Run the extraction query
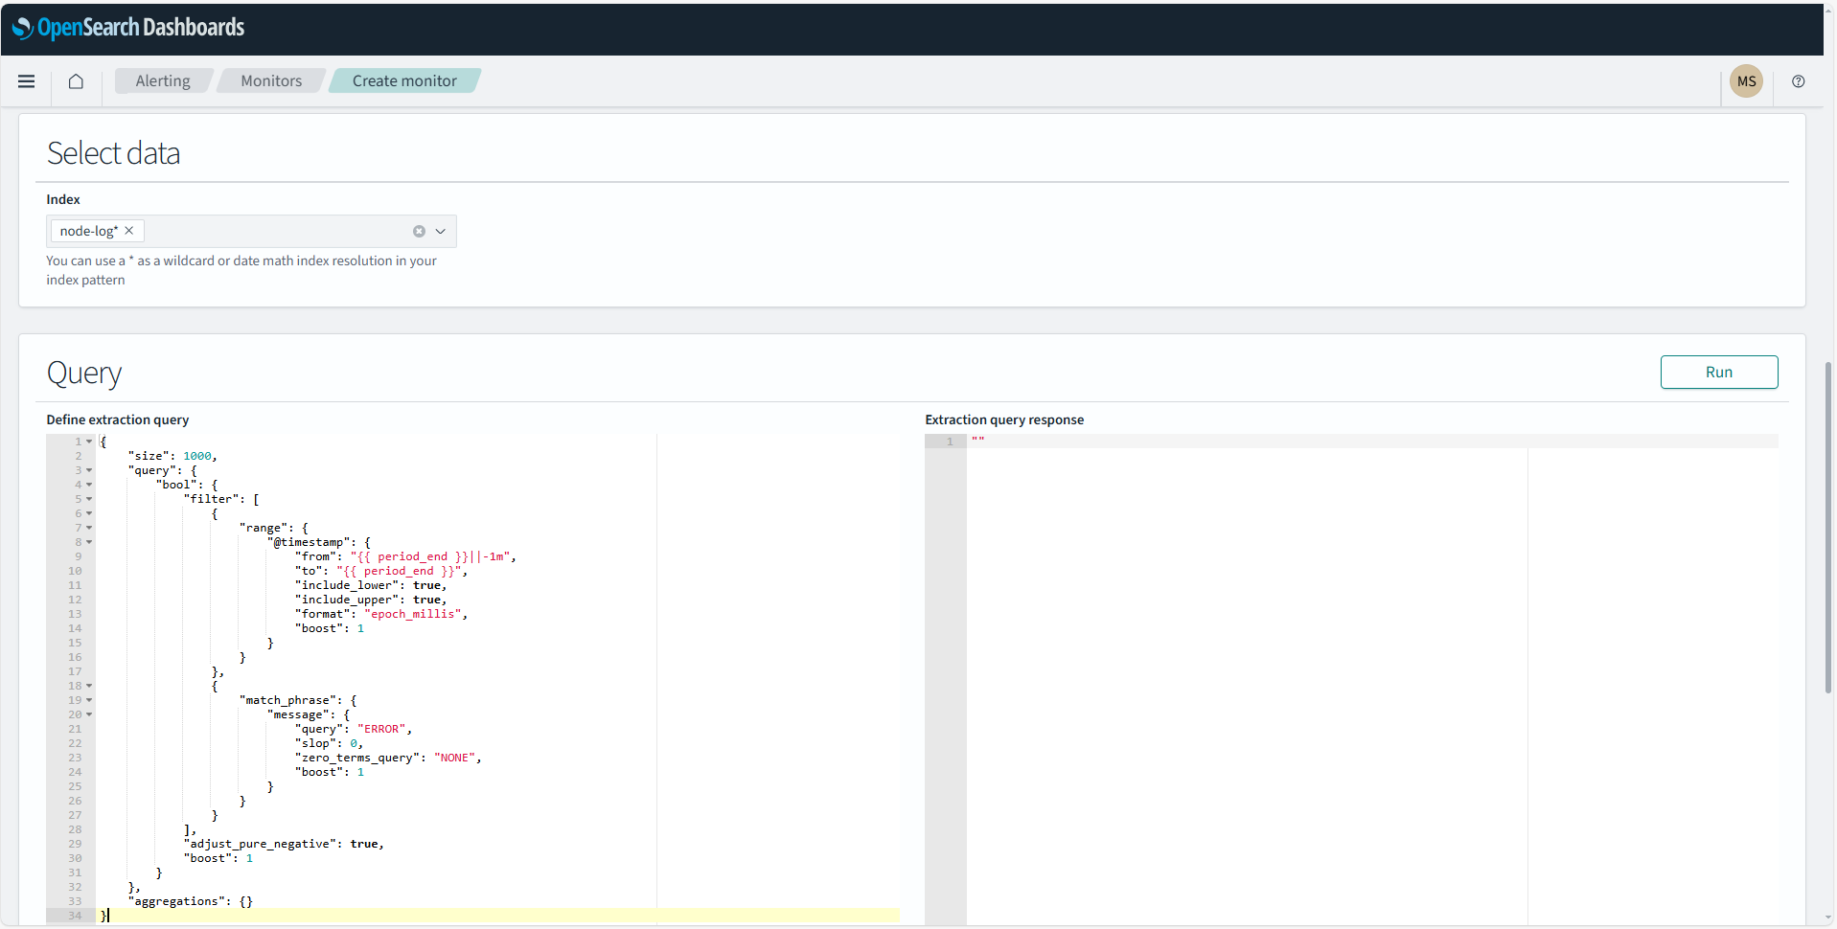The width and height of the screenshot is (1837, 929). point(1718,373)
